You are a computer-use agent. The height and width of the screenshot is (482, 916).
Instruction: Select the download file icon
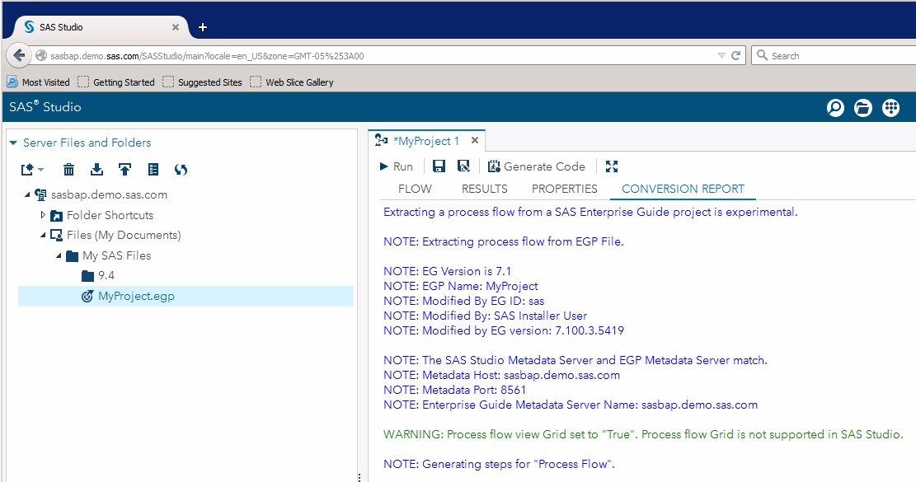96,170
